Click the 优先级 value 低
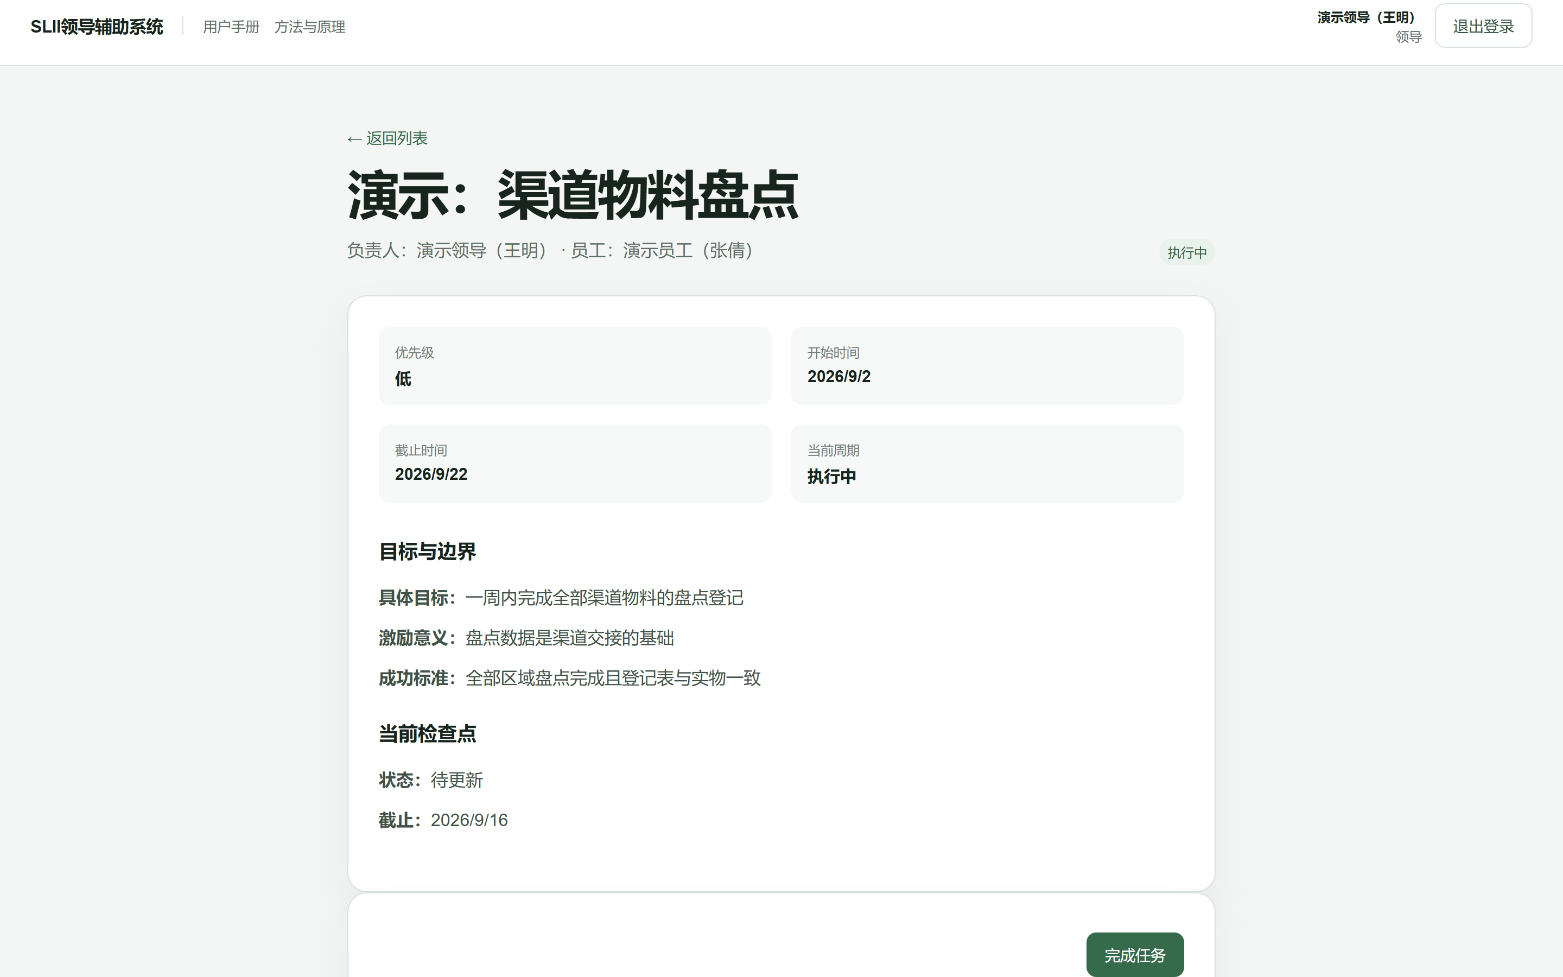 pyautogui.click(x=403, y=379)
